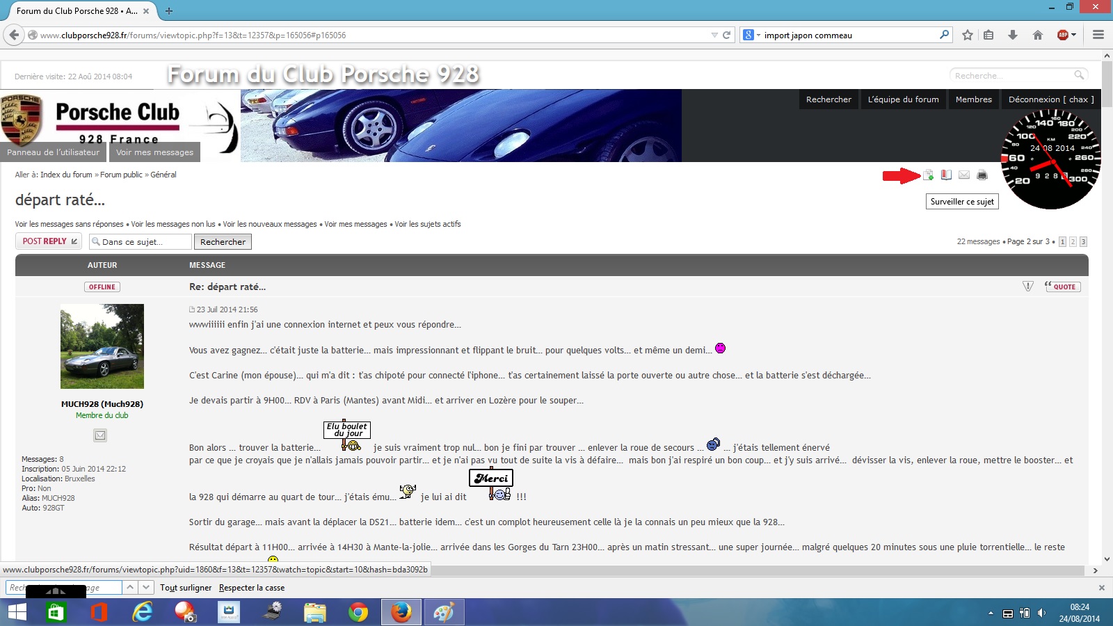Image resolution: width=1113 pixels, height=626 pixels.
Task: Send private message to MUCH928 icon
Action: click(100, 435)
